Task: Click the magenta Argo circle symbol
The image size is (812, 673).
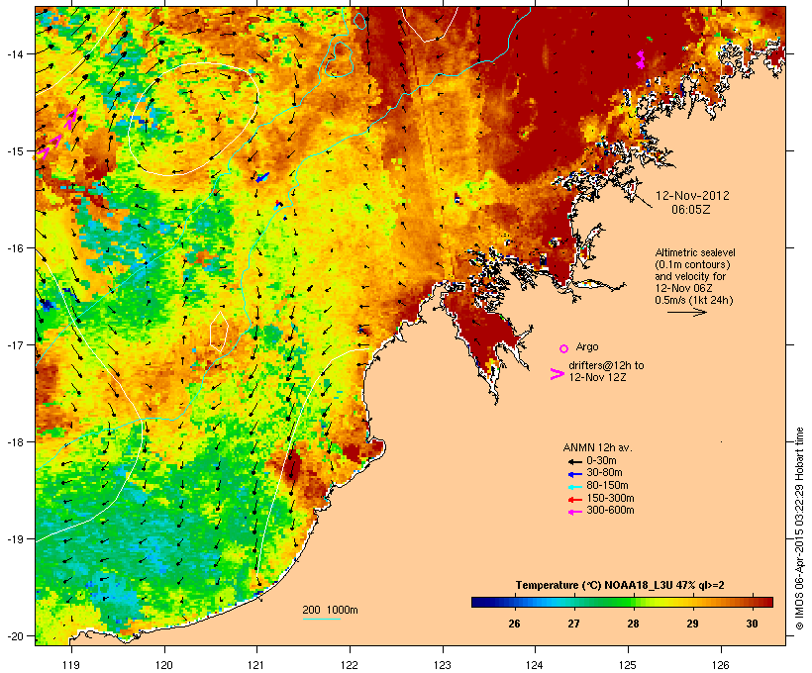Action: [564, 348]
